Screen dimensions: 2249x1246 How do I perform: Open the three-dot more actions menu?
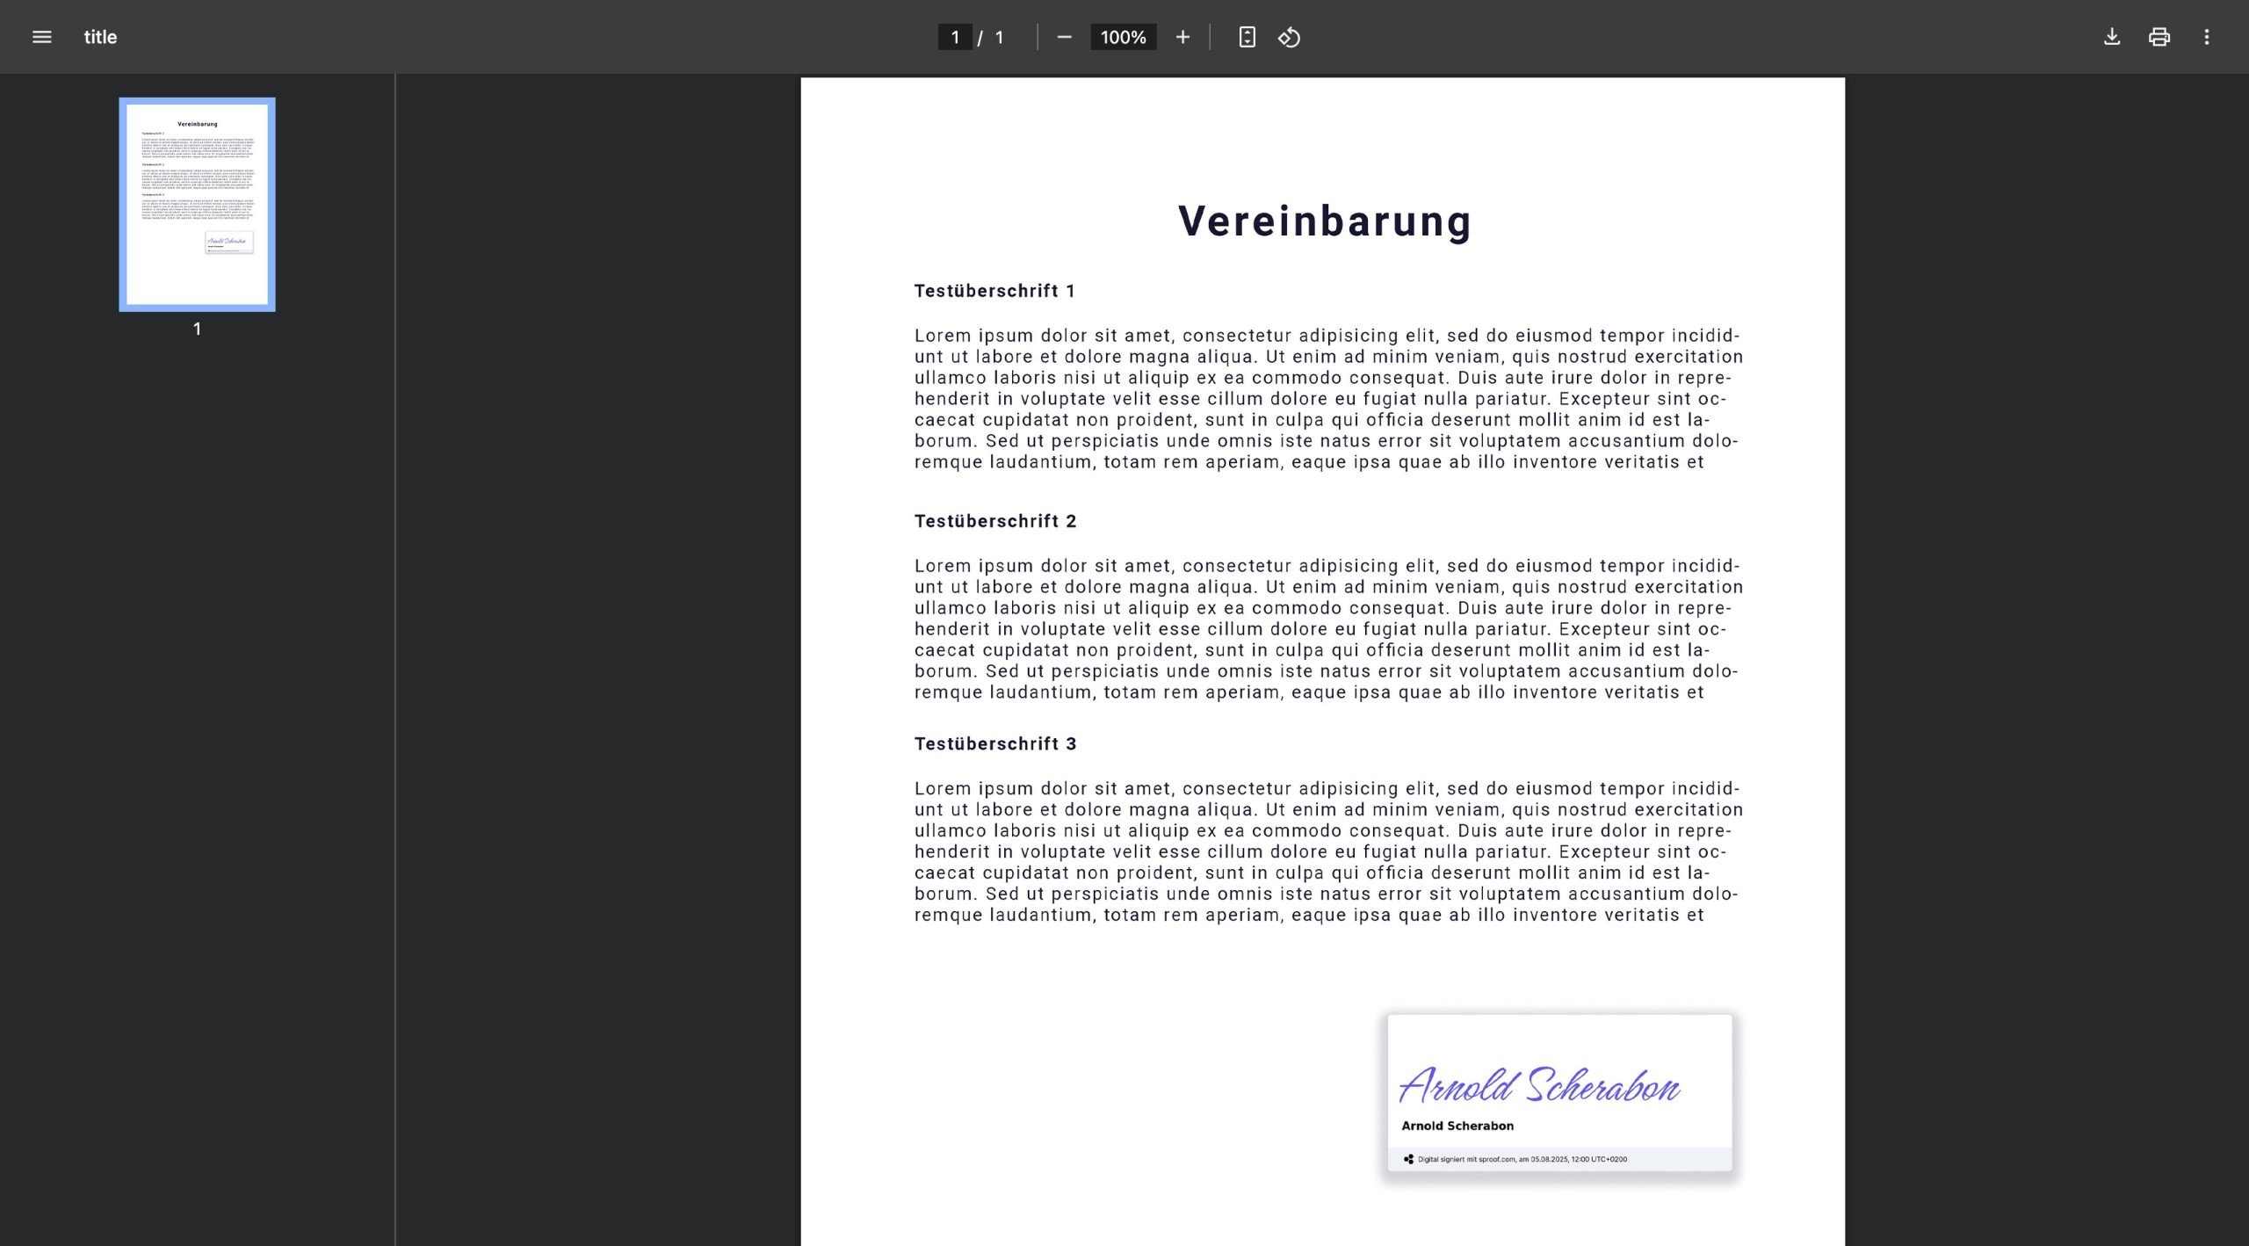pyautogui.click(x=2207, y=37)
